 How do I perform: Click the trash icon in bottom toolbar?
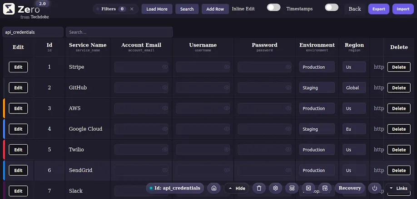pyautogui.click(x=259, y=188)
